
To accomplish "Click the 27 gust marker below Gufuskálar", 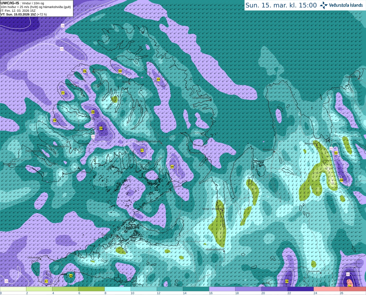I will coord(46,281).
